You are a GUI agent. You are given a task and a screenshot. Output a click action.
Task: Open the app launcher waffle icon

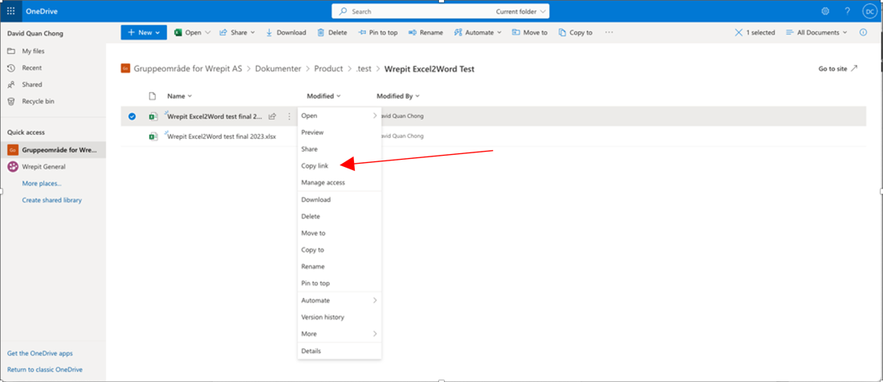coord(10,11)
